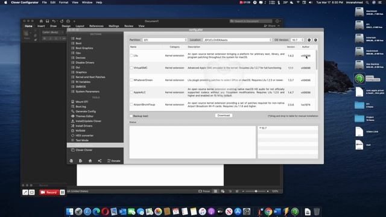Click the Download button
Screen dimensions: 386x217
click(224, 115)
